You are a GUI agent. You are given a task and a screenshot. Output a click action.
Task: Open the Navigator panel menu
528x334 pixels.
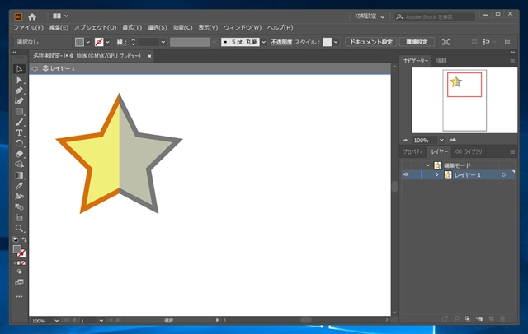point(512,61)
